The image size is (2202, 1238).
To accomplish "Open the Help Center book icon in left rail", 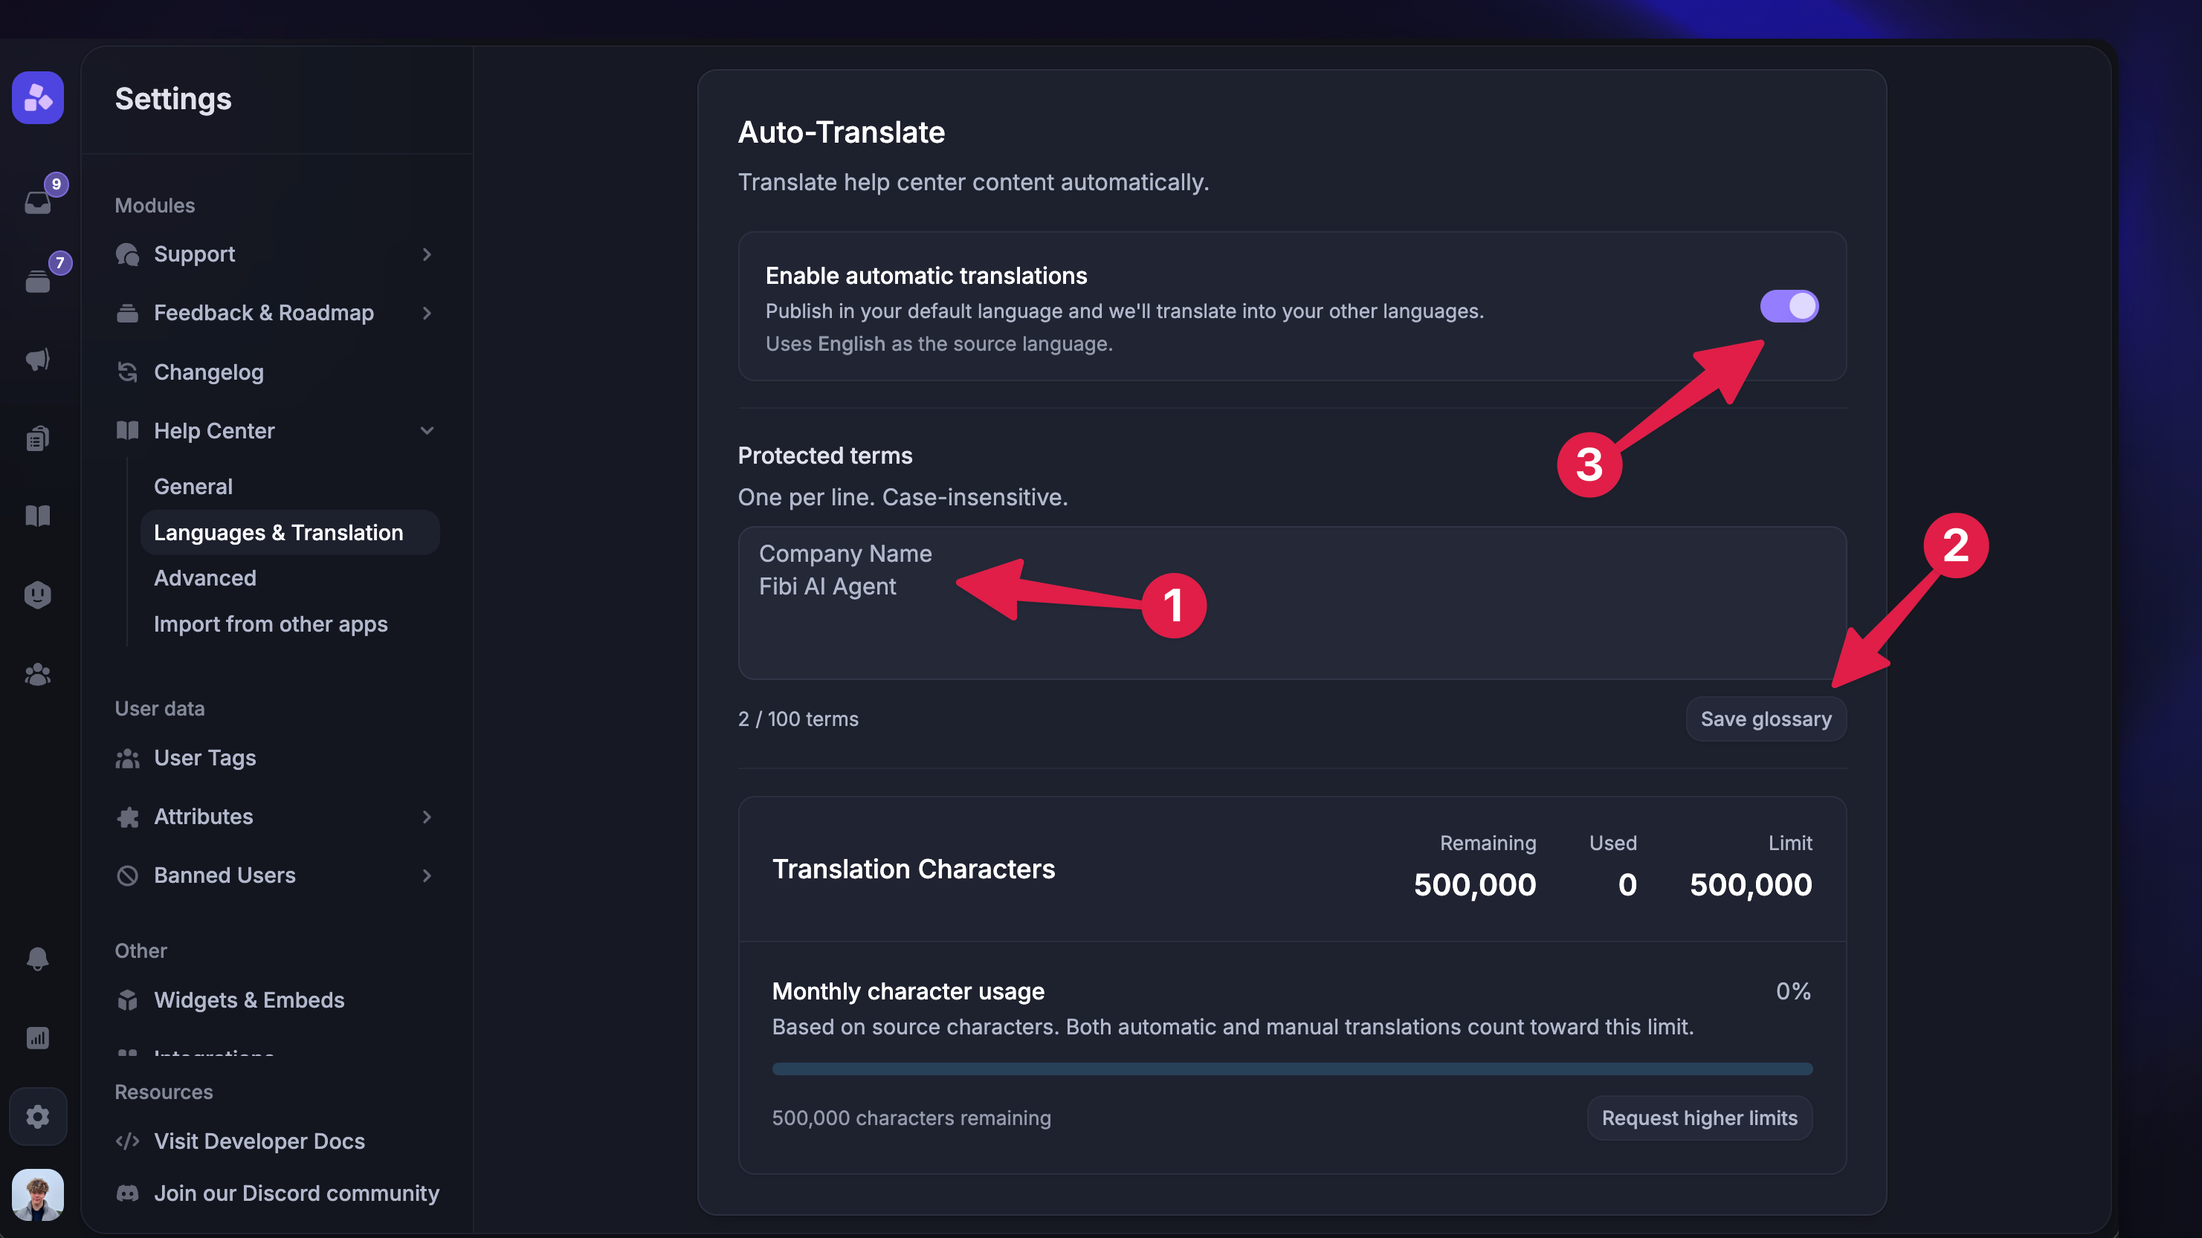I will point(38,516).
